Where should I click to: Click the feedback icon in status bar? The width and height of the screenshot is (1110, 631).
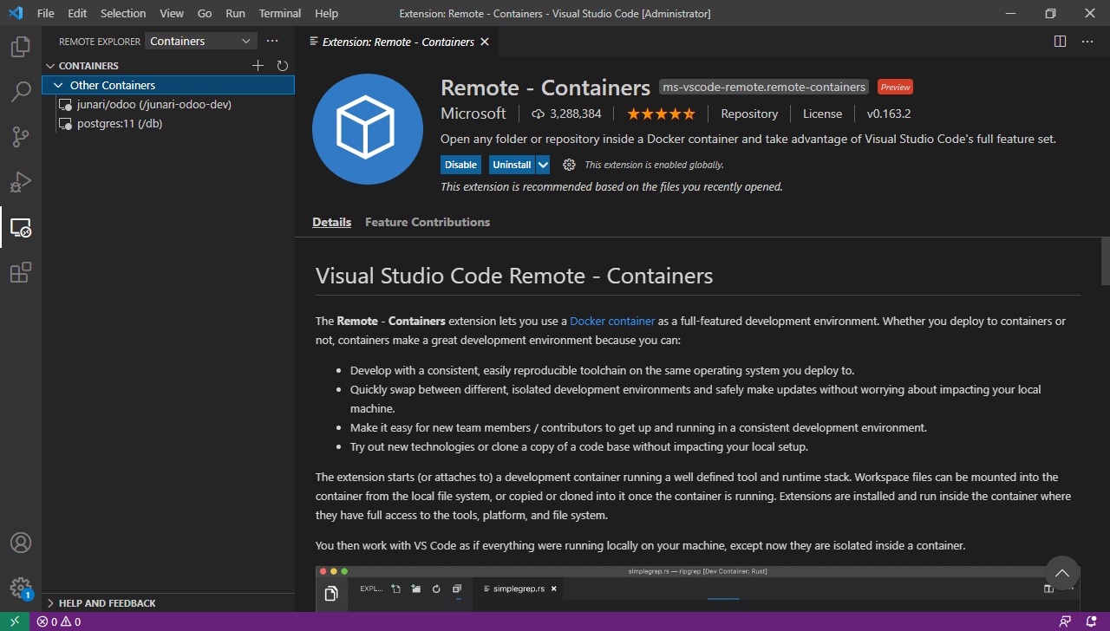click(x=1065, y=621)
